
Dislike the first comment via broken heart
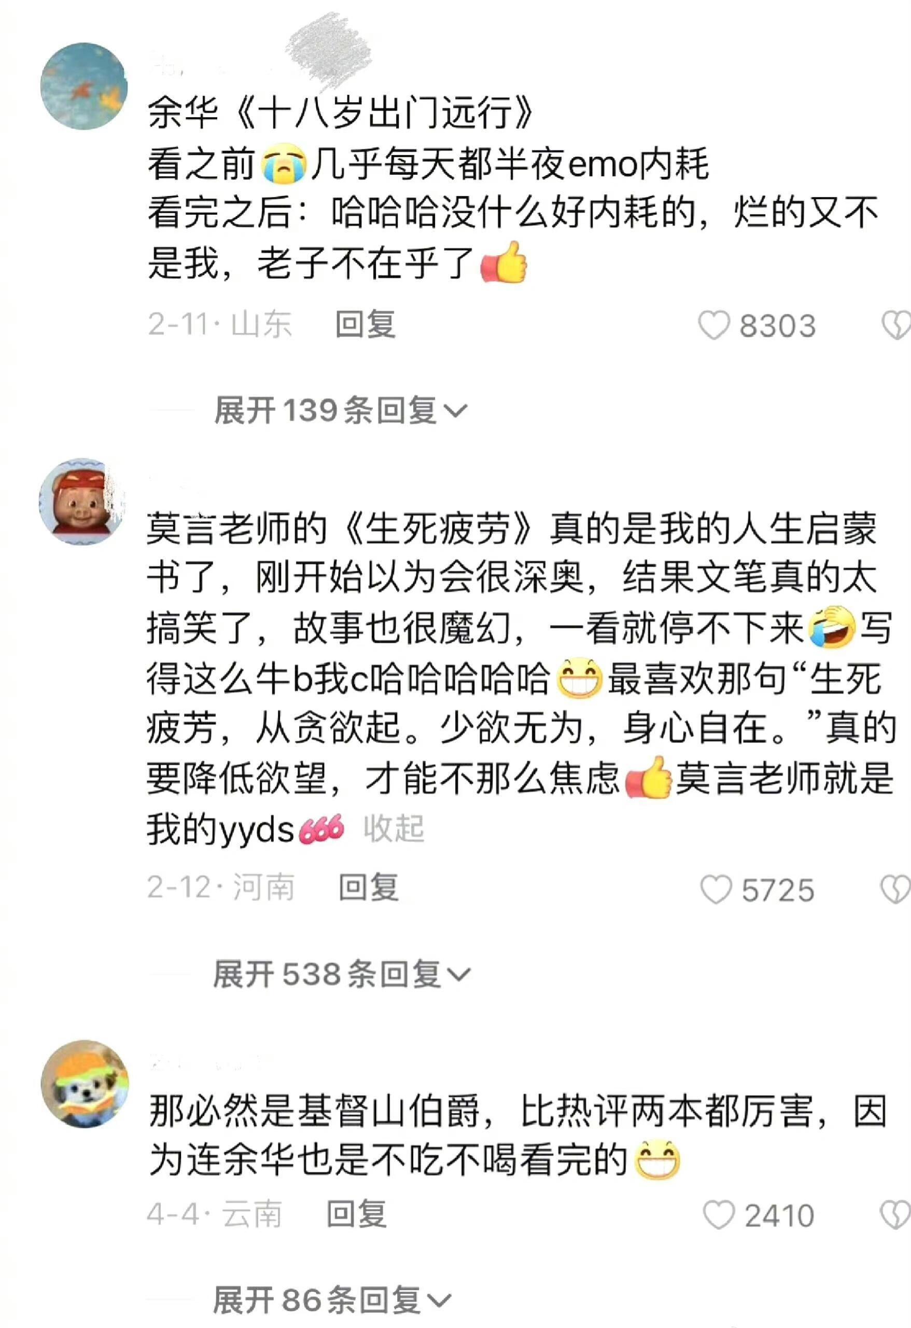896,325
